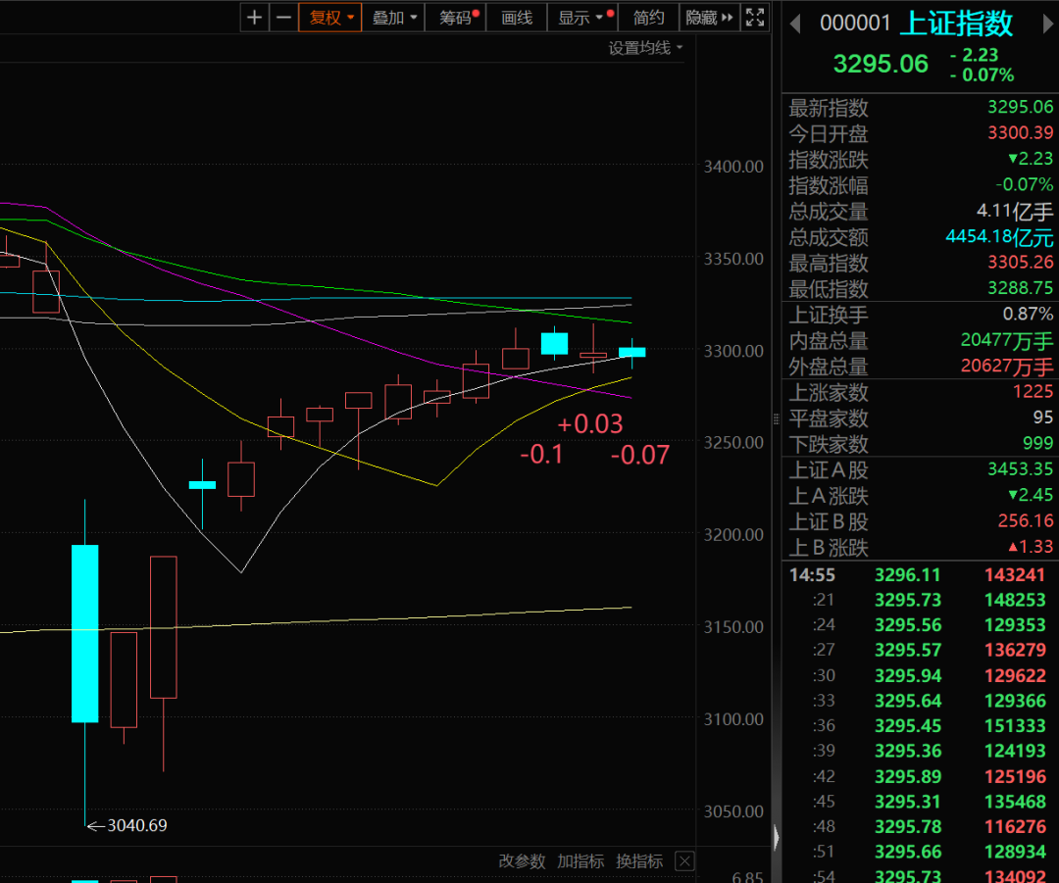Image resolution: width=1059 pixels, height=883 pixels.
Task: Open the 设置均线 moving average settings menu
Action: [645, 47]
